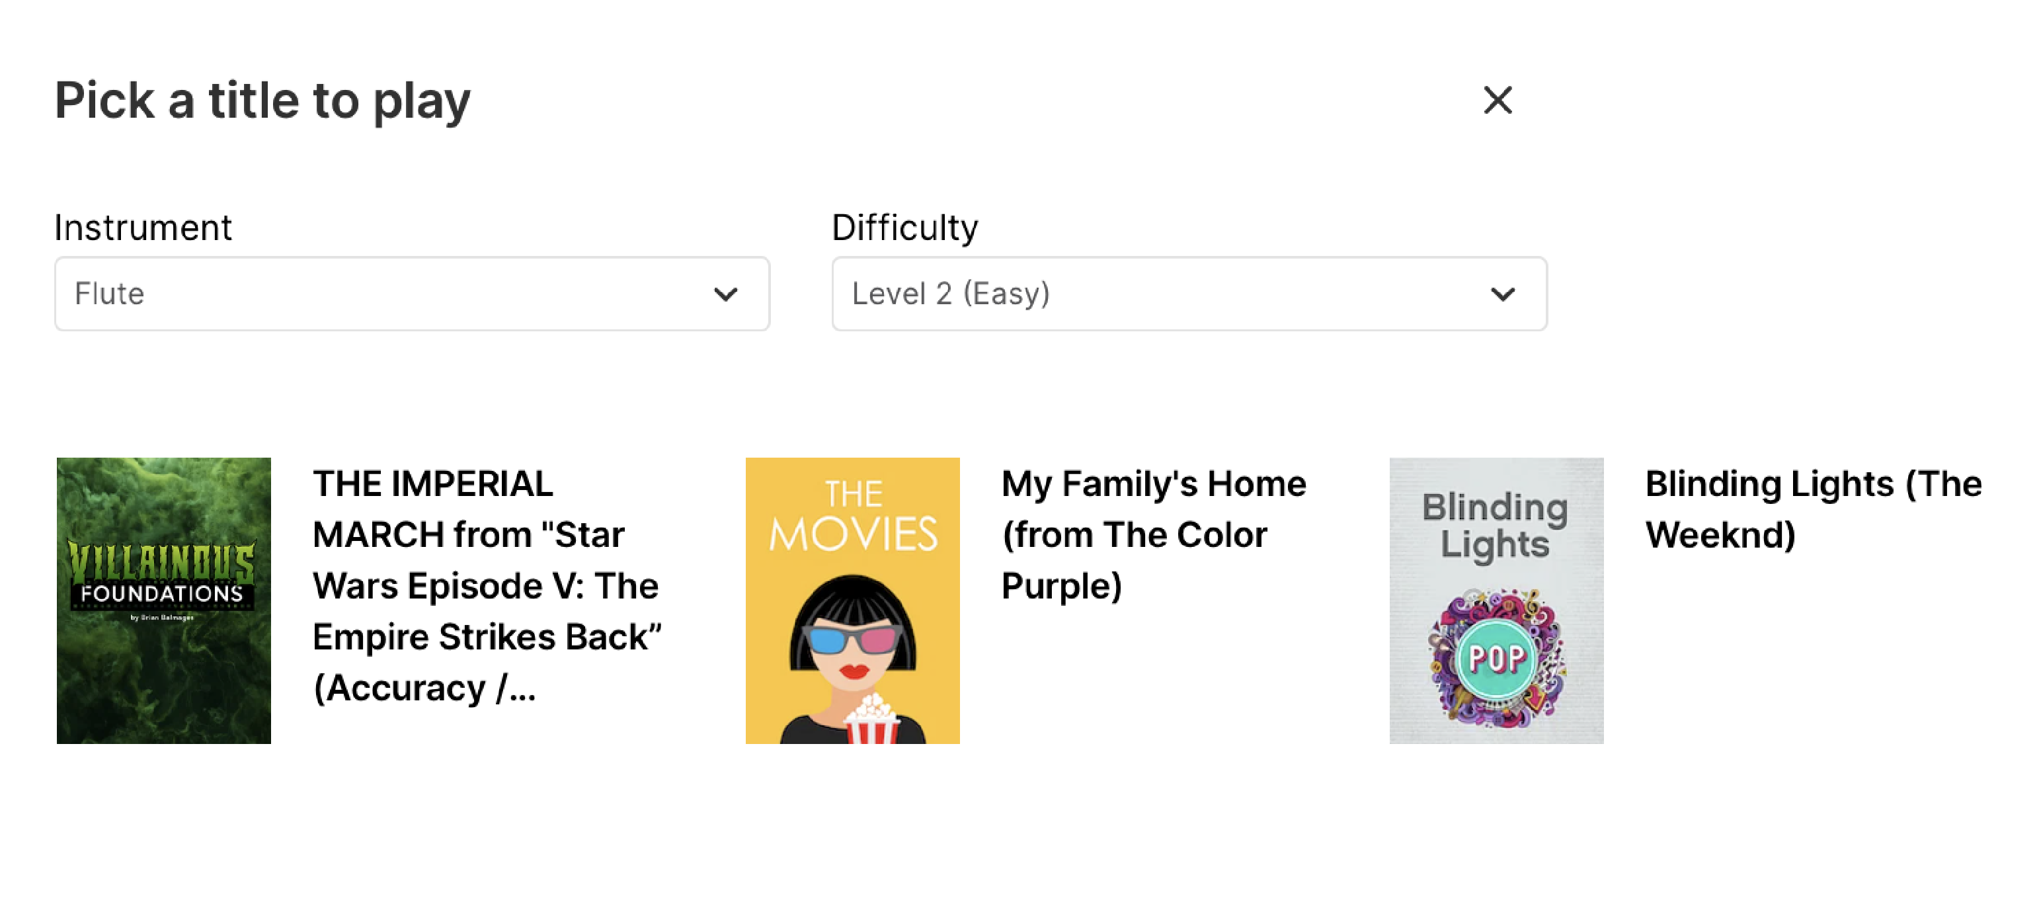Click the POP badge on Blinding Lights cover
The width and height of the screenshot is (2039, 910).
[x=1496, y=658]
